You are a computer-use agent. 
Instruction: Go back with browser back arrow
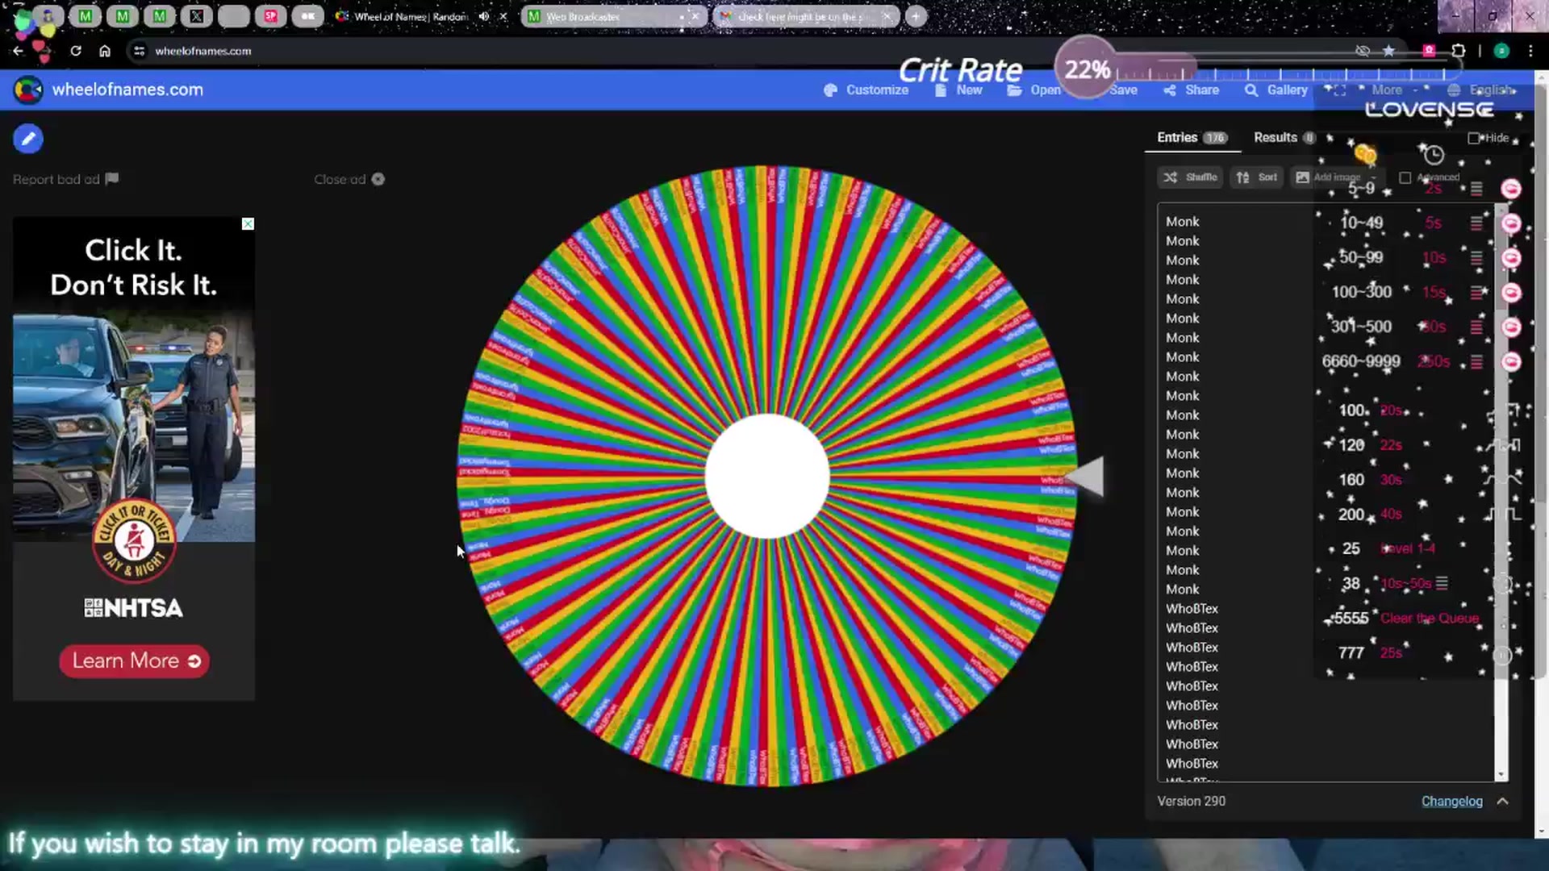pos(18,51)
